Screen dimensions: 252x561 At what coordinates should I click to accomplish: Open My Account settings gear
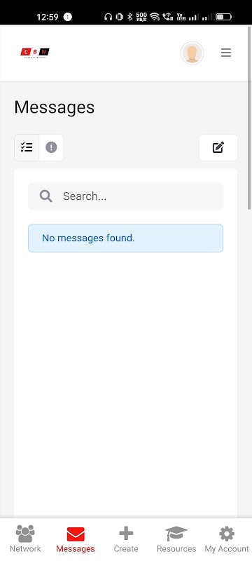[x=227, y=534]
